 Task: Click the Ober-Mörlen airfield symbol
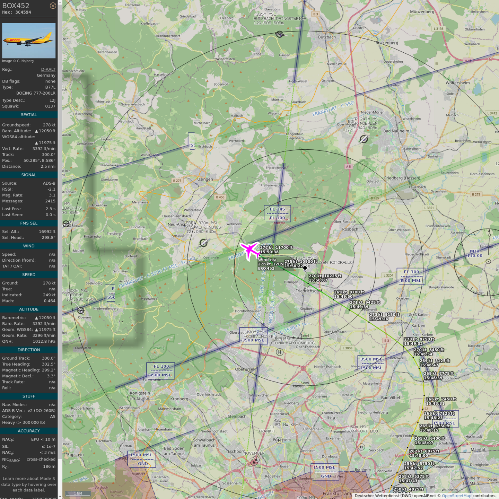(x=364, y=139)
